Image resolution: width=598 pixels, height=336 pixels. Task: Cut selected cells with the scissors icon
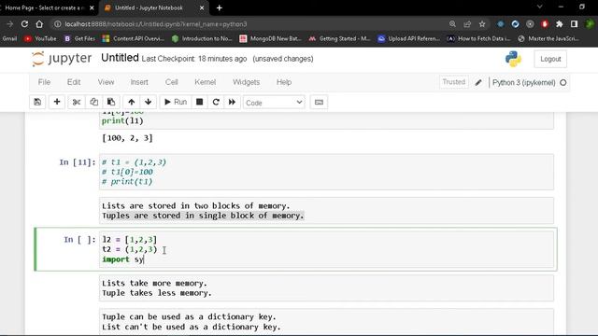(x=77, y=102)
